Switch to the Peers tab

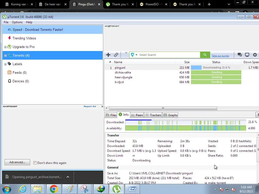coord(137,115)
